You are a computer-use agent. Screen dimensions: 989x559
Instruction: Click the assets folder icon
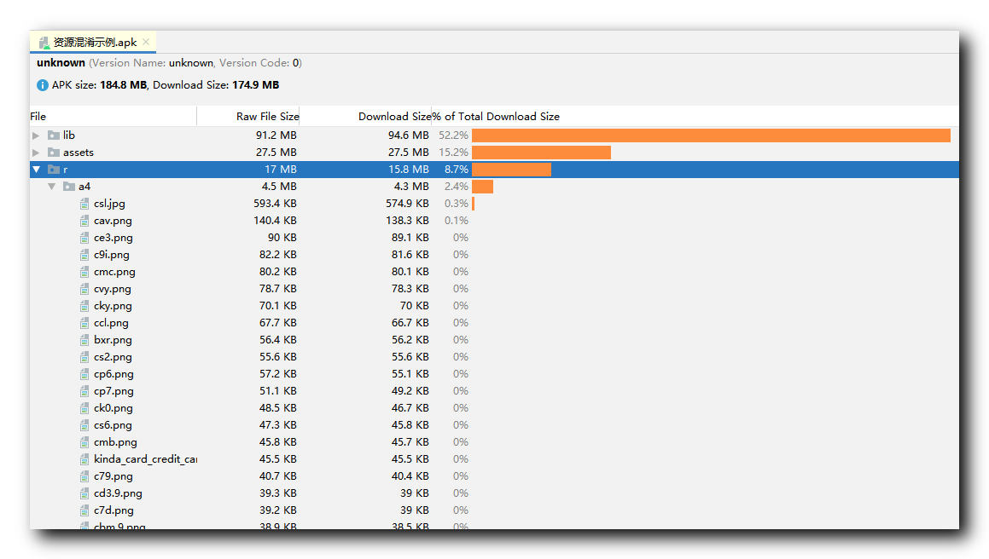[x=54, y=153]
